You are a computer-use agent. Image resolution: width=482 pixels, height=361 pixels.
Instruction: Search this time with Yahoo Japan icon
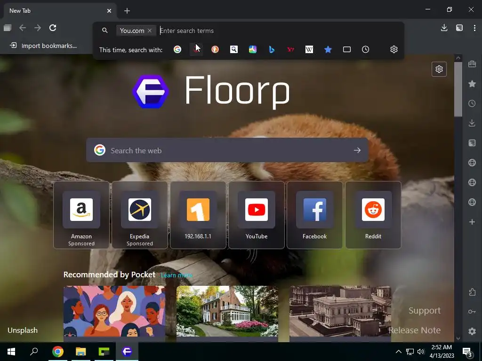click(290, 49)
